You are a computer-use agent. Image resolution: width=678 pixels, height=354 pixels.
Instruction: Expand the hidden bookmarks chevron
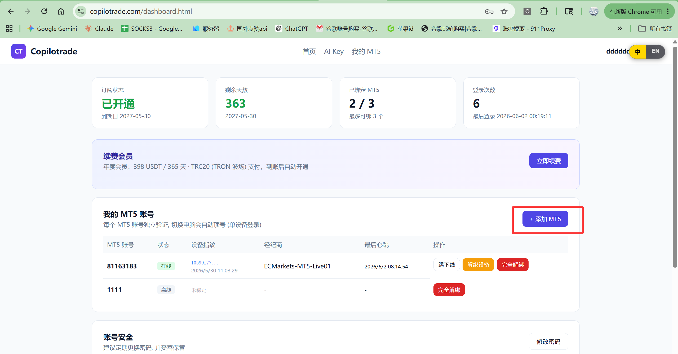[620, 28]
